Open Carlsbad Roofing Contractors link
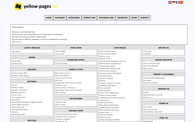The height and width of the screenshot is (122, 195). click(66, 114)
